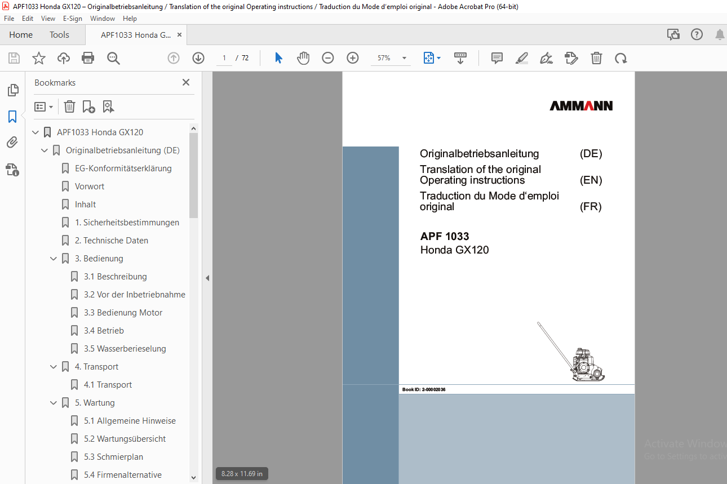Image resolution: width=727 pixels, height=484 pixels.
Task: Switch to the Home tab
Action: [21, 35]
